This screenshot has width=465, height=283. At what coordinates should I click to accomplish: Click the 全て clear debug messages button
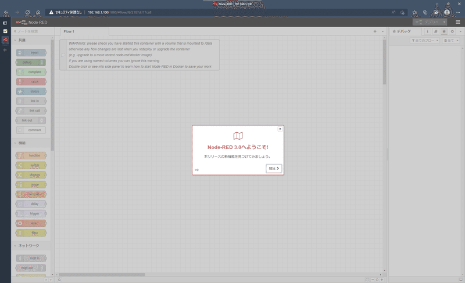[448, 41]
